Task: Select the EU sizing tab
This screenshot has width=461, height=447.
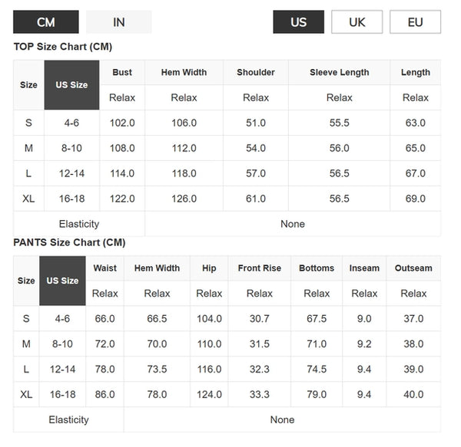Action: pyautogui.click(x=415, y=22)
